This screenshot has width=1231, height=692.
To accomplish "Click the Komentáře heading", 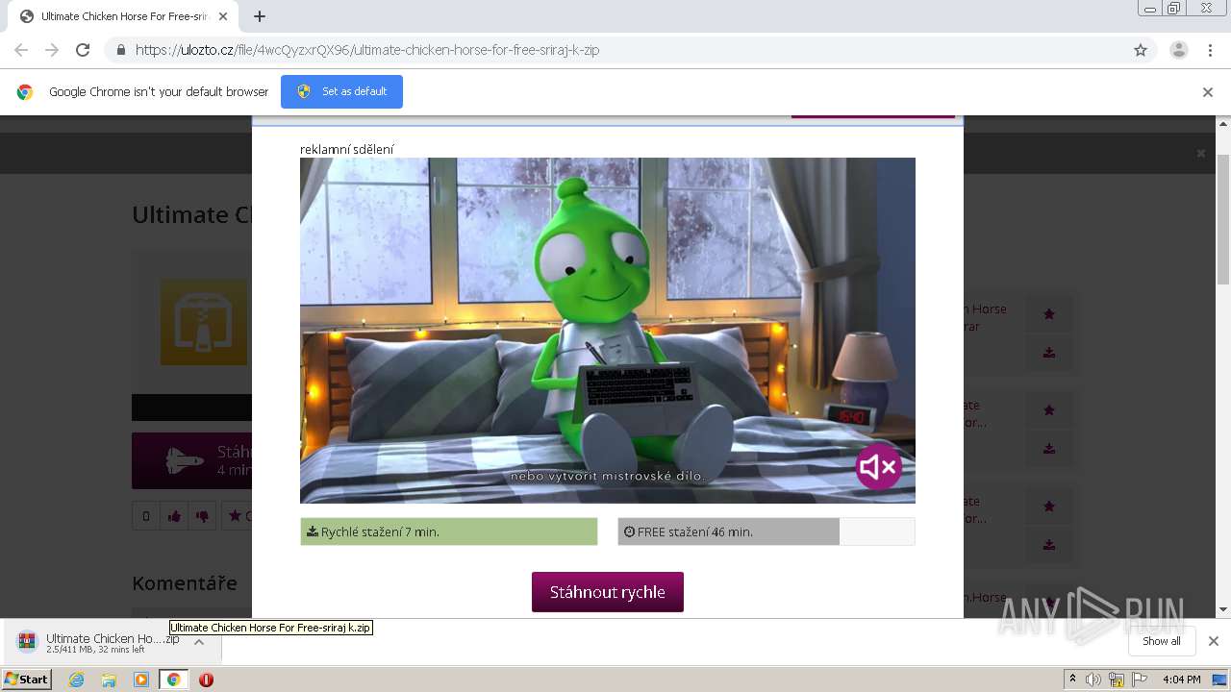I will coord(185,583).
